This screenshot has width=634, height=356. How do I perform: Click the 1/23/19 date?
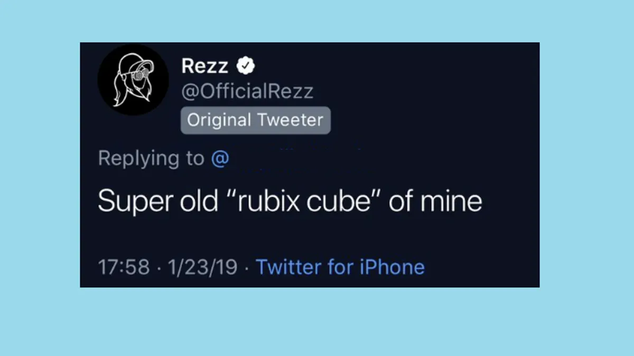[x=202, y=267]
